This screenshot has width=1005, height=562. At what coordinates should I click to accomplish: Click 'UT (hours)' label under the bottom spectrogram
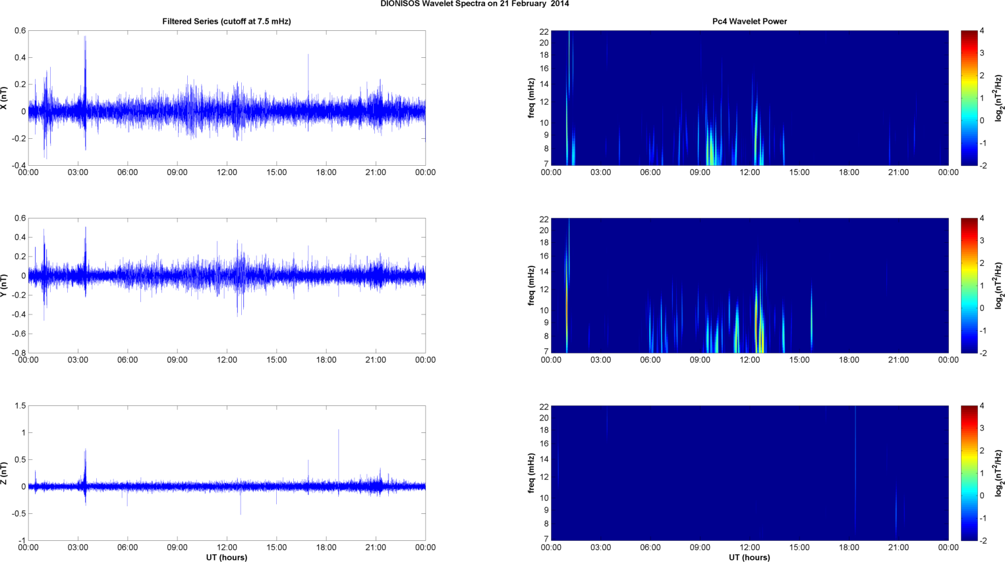[x=749, y=557]
